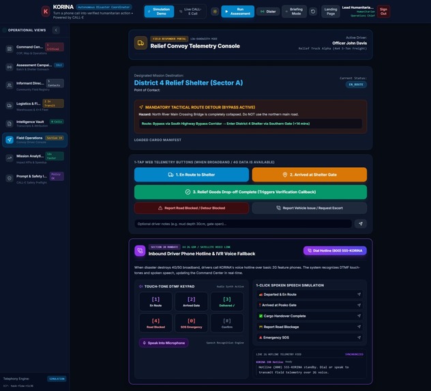Switch to Live CALL-E Call mode

[190, 12]
